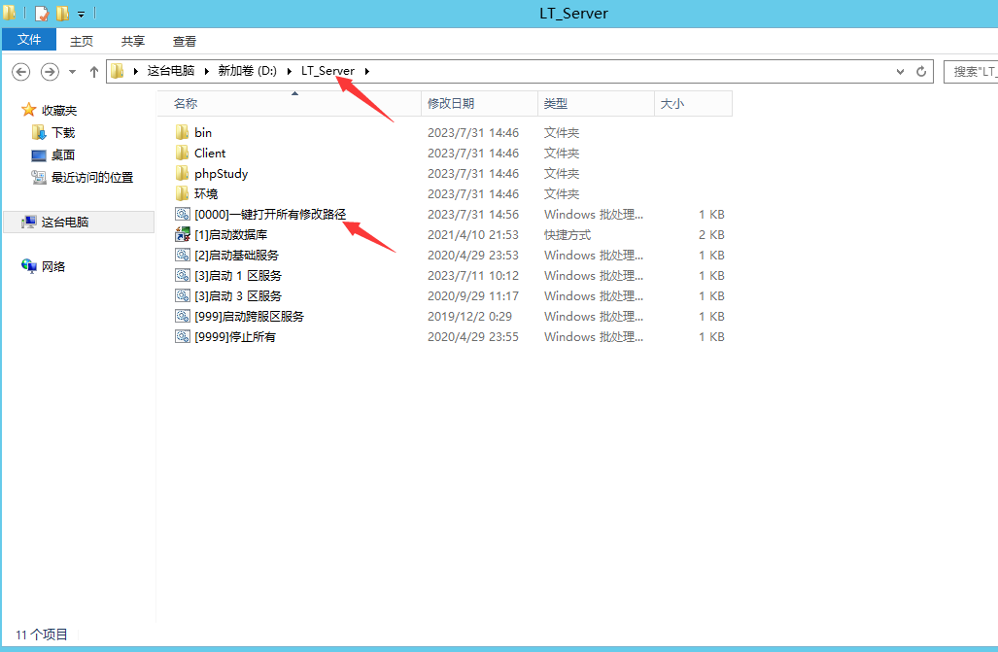Click the Back navigation arrow
This screenshot has height=652, width=998.
tap(21, 71)
